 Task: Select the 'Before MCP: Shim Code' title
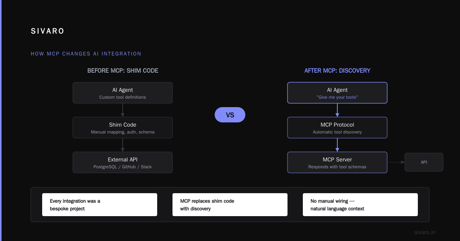[x=123, y=71]
